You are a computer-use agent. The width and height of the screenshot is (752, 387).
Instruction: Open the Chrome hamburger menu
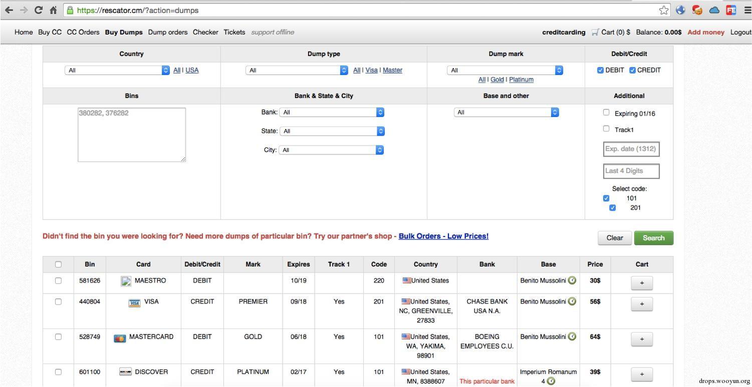[x=747, y=10]
